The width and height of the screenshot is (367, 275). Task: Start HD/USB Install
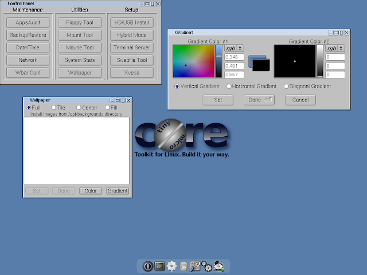(132, 22)
